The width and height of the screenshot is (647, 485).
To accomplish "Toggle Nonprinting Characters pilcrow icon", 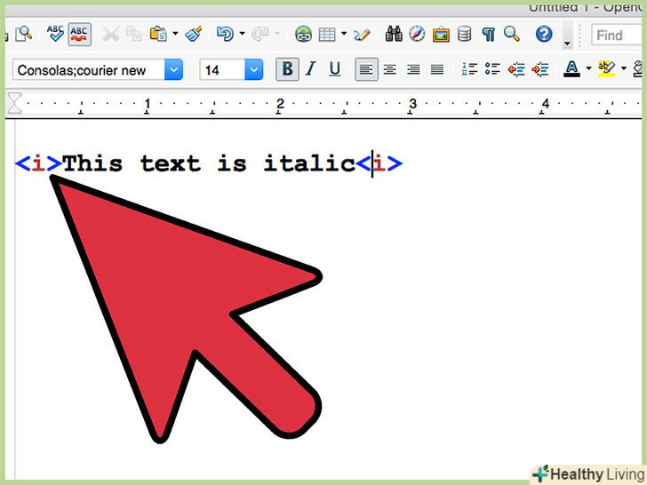I will (488, 35).
